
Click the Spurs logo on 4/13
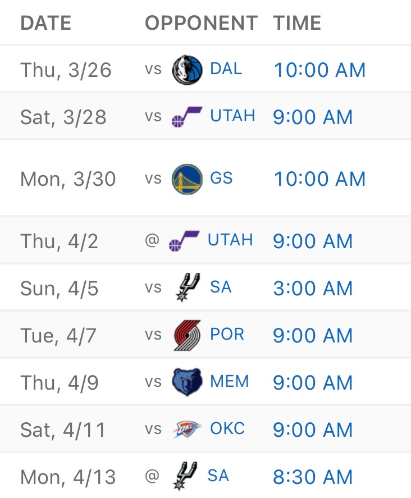point(184,476)
